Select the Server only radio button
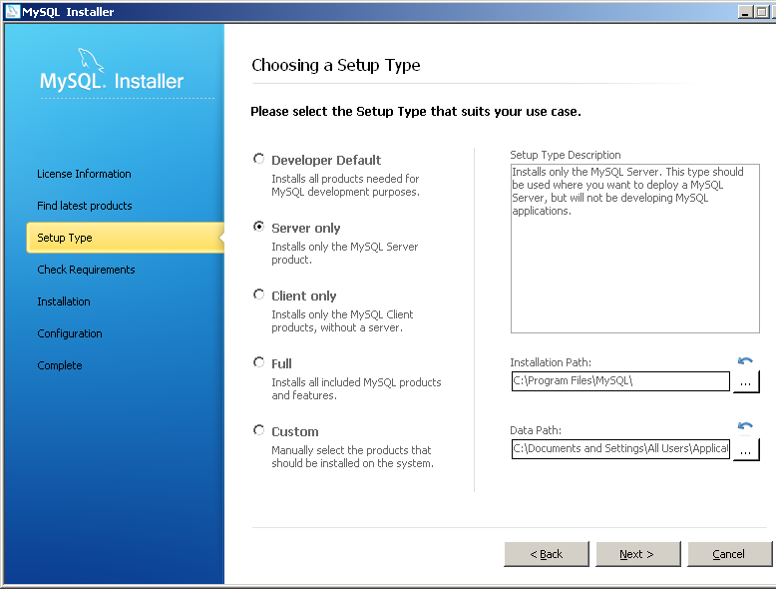 coord(258,227)
